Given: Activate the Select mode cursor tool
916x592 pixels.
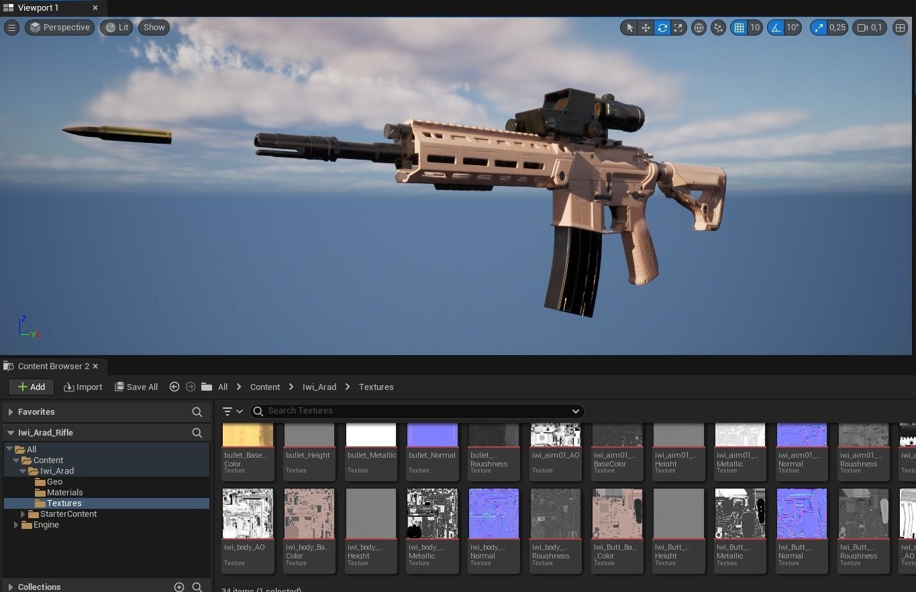Looking at the screenshot, I should tap(629, 28).
